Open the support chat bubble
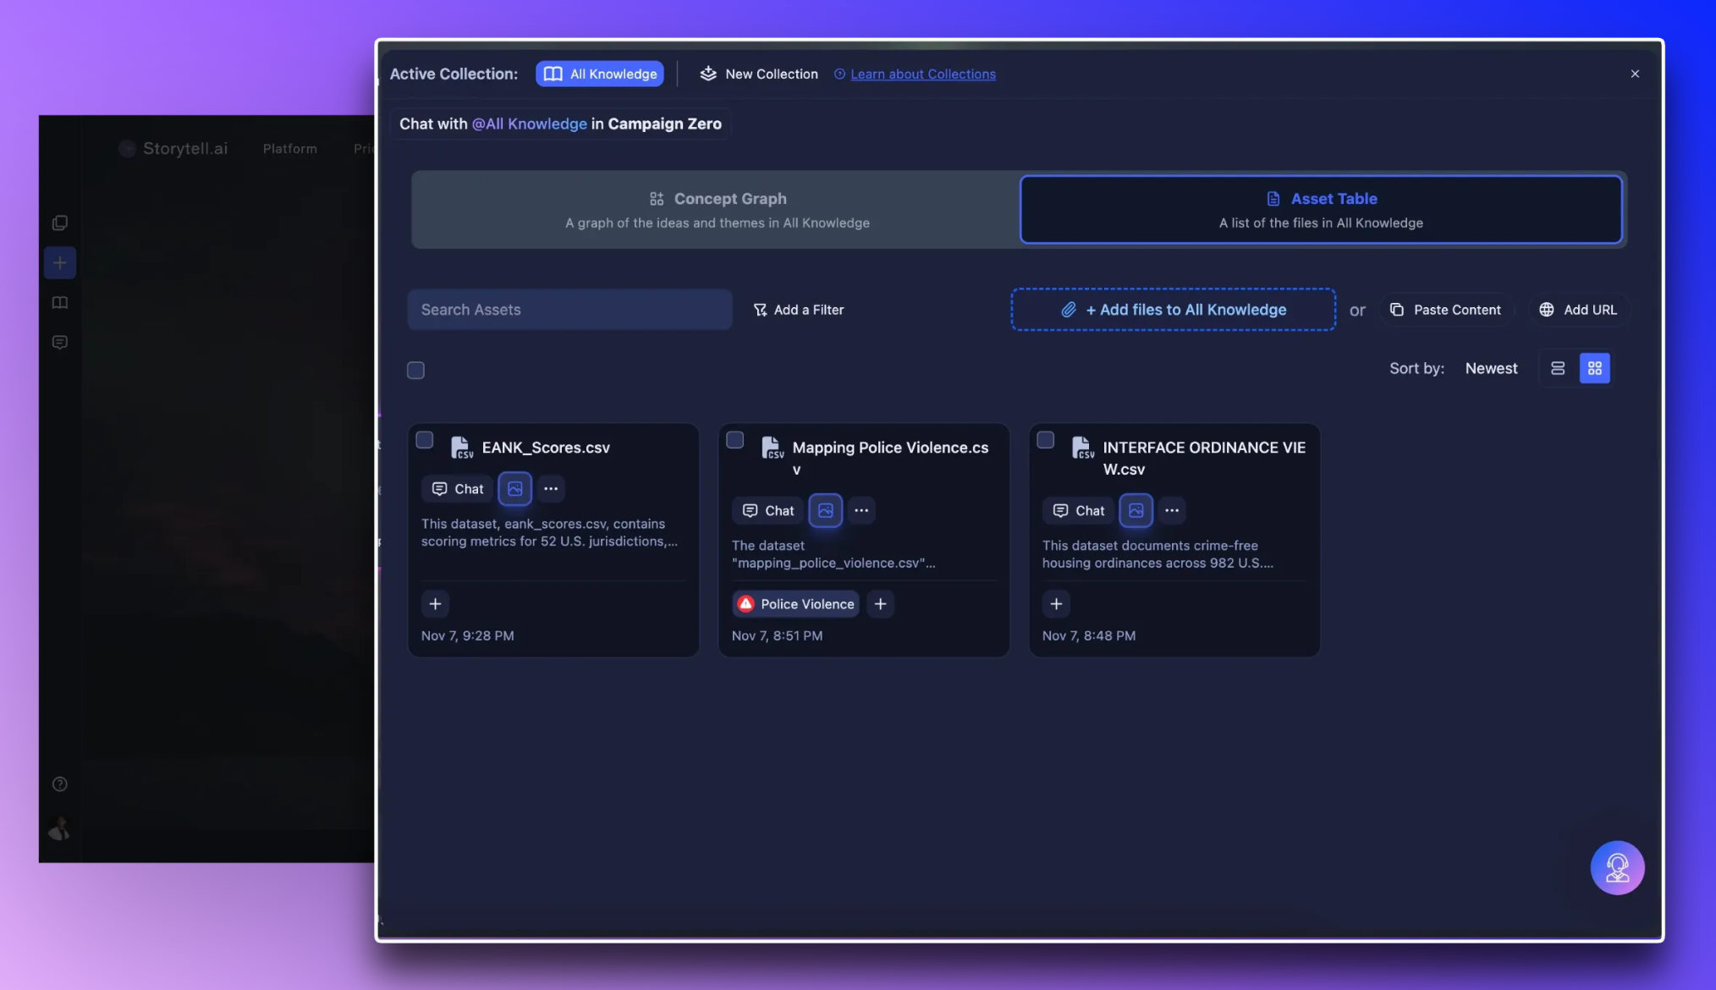 click(x=1616, y=867)
